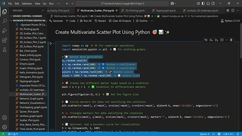This screenshot has width=242, height=136.
Task: Click Spaces: 4 in the status bar
Action: [x=205, y=134]
